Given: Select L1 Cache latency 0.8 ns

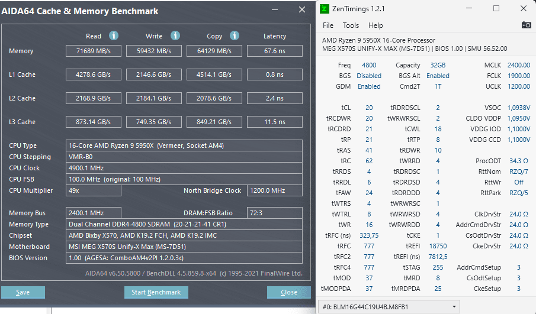Looking at the screenshot, I should [x=274, y=75].
